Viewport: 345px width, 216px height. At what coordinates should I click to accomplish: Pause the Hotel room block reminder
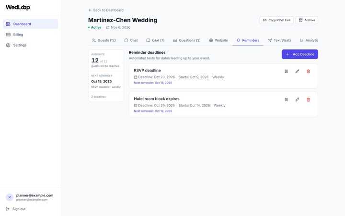286,100
